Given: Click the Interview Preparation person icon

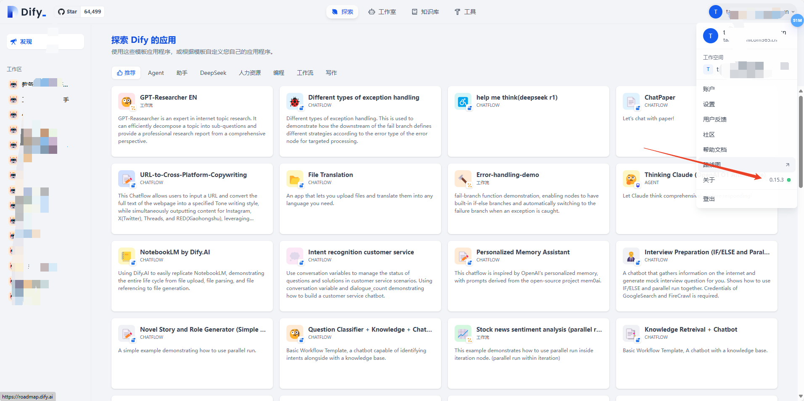Looking at the screenshot, I should tap(631, 256).
